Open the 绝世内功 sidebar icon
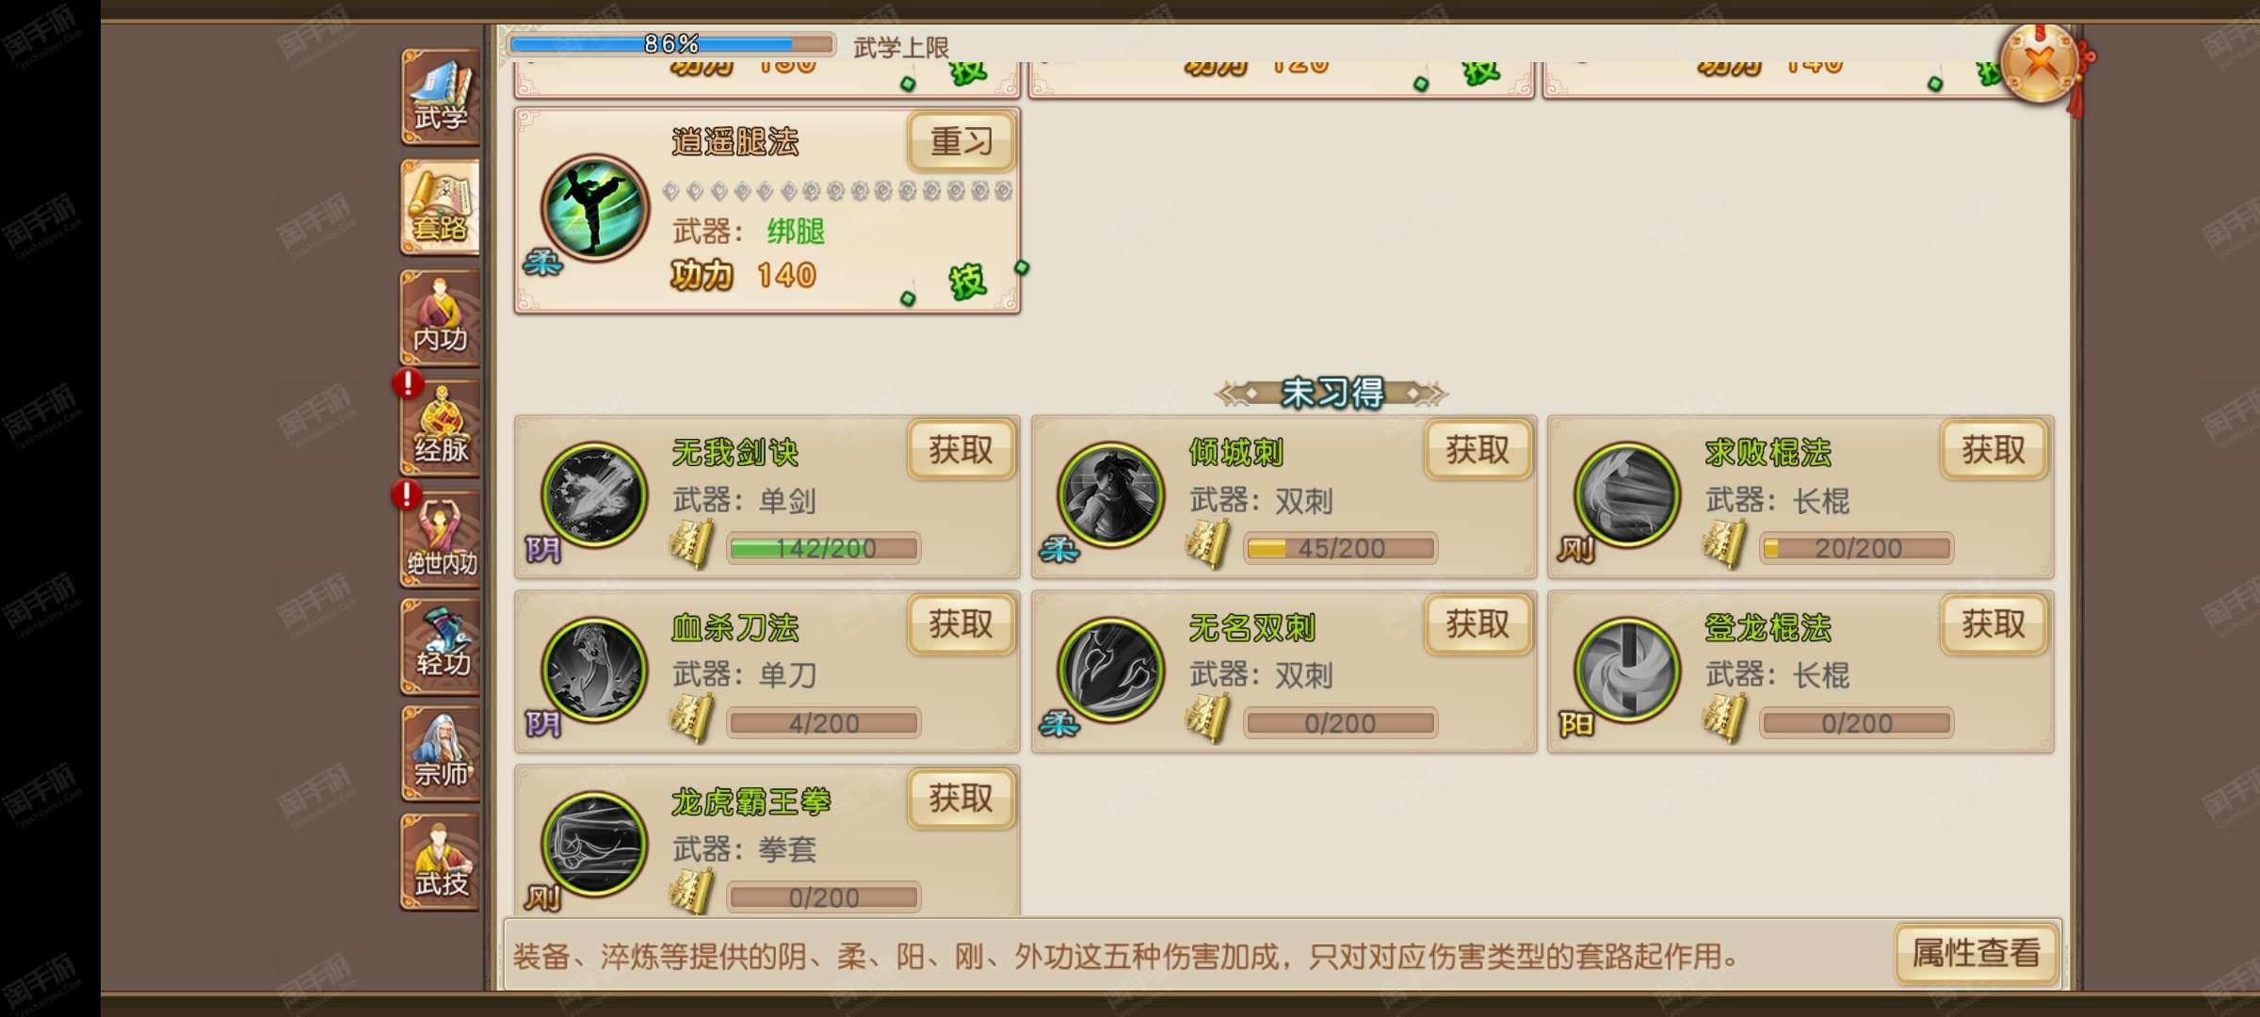 pos(441,539)
